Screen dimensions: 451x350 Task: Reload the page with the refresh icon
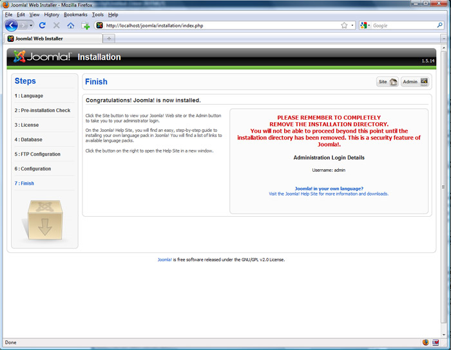click(43, 26)
